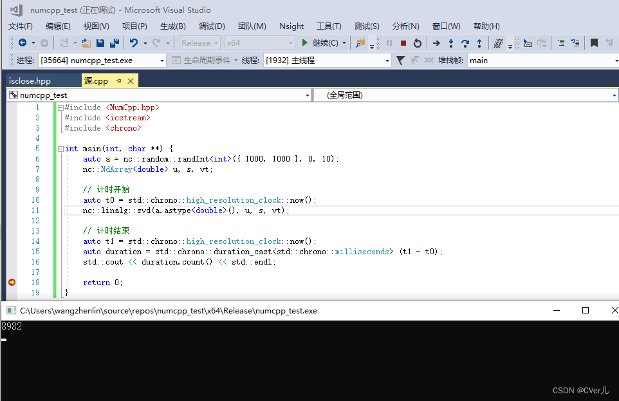This screenshot has width=619, height=401.
Task: Toggle a bookmark with the bookmark icon
Action: (x=594, y=42)
